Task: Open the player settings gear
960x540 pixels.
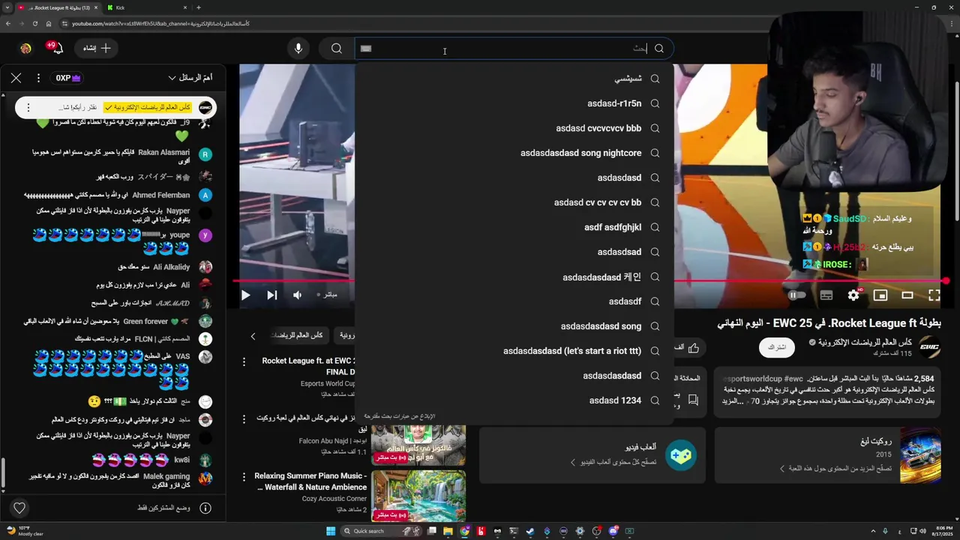Action: coord(853,295)
